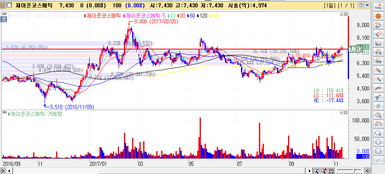Toggle the 거래 volume indicator button
Image resolution: width=385 pixels, height=174 pixels.
[x=378, y=61]
